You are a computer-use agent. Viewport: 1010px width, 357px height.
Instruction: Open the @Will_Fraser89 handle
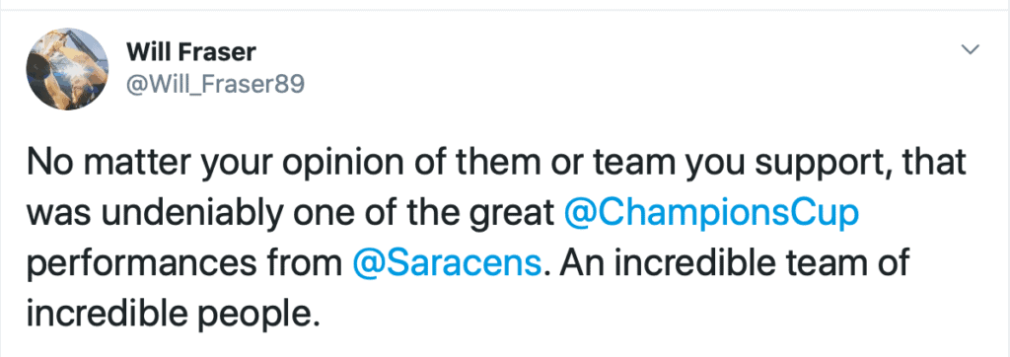(215, 85)
